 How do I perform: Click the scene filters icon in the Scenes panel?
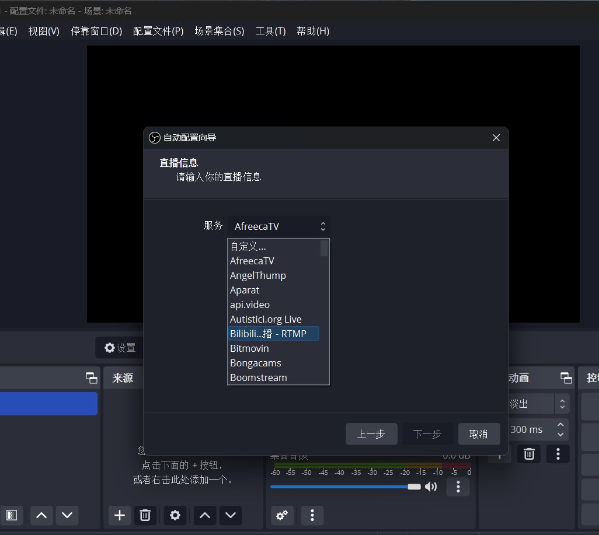[x=12, y=515]
